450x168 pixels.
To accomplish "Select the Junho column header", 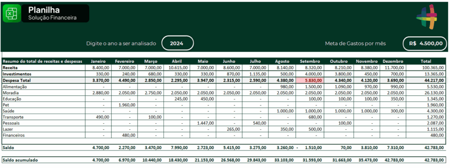I will pos(229,61).
